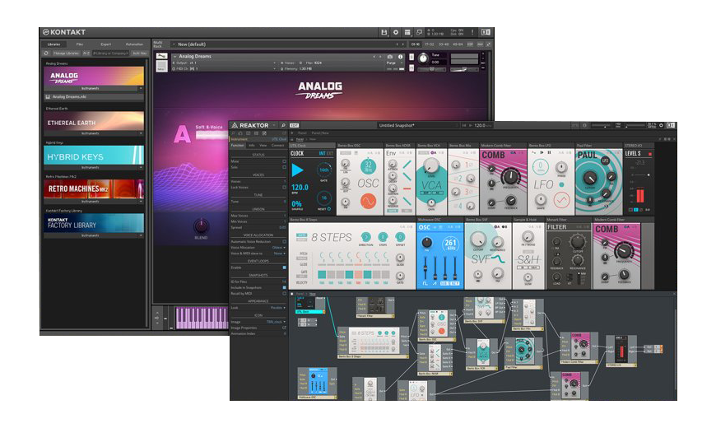Open the Look appearance dropdown

278,308
